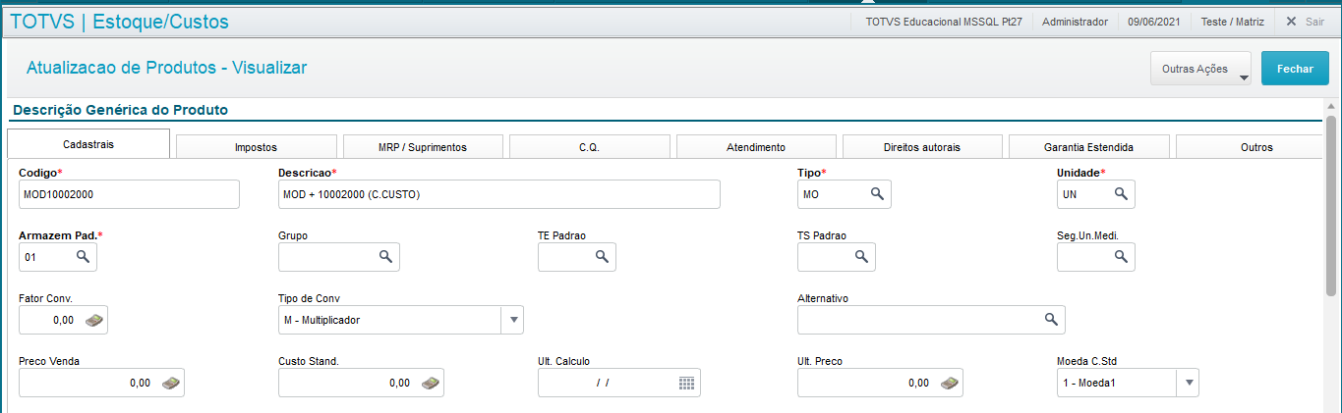
Task: Open lookup search for Seg.Un.Medi. field
Action: [x=1121, y=256]
